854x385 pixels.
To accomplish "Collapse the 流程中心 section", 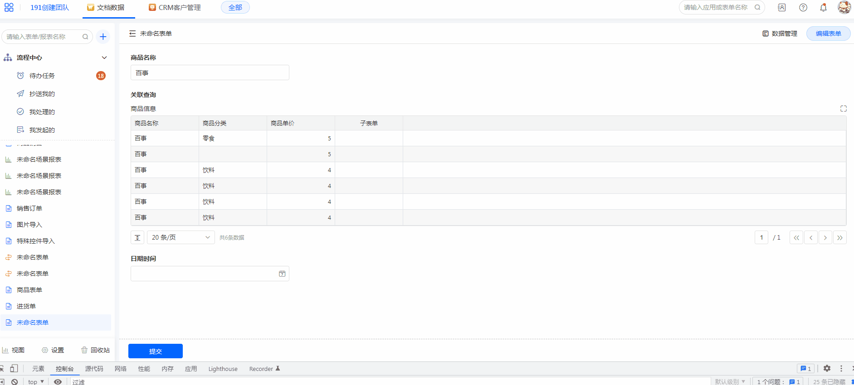I will (104, 58).
